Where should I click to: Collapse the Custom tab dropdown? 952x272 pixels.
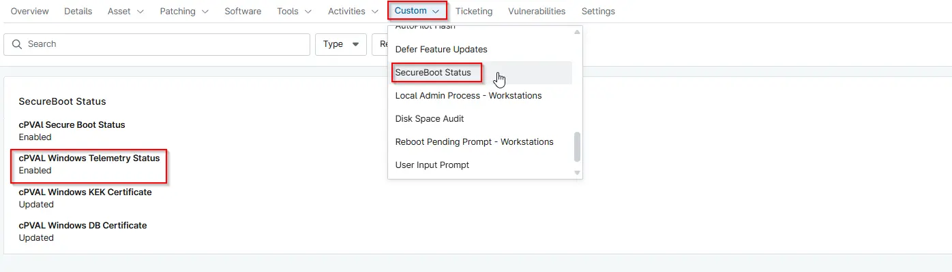point(417,11)
